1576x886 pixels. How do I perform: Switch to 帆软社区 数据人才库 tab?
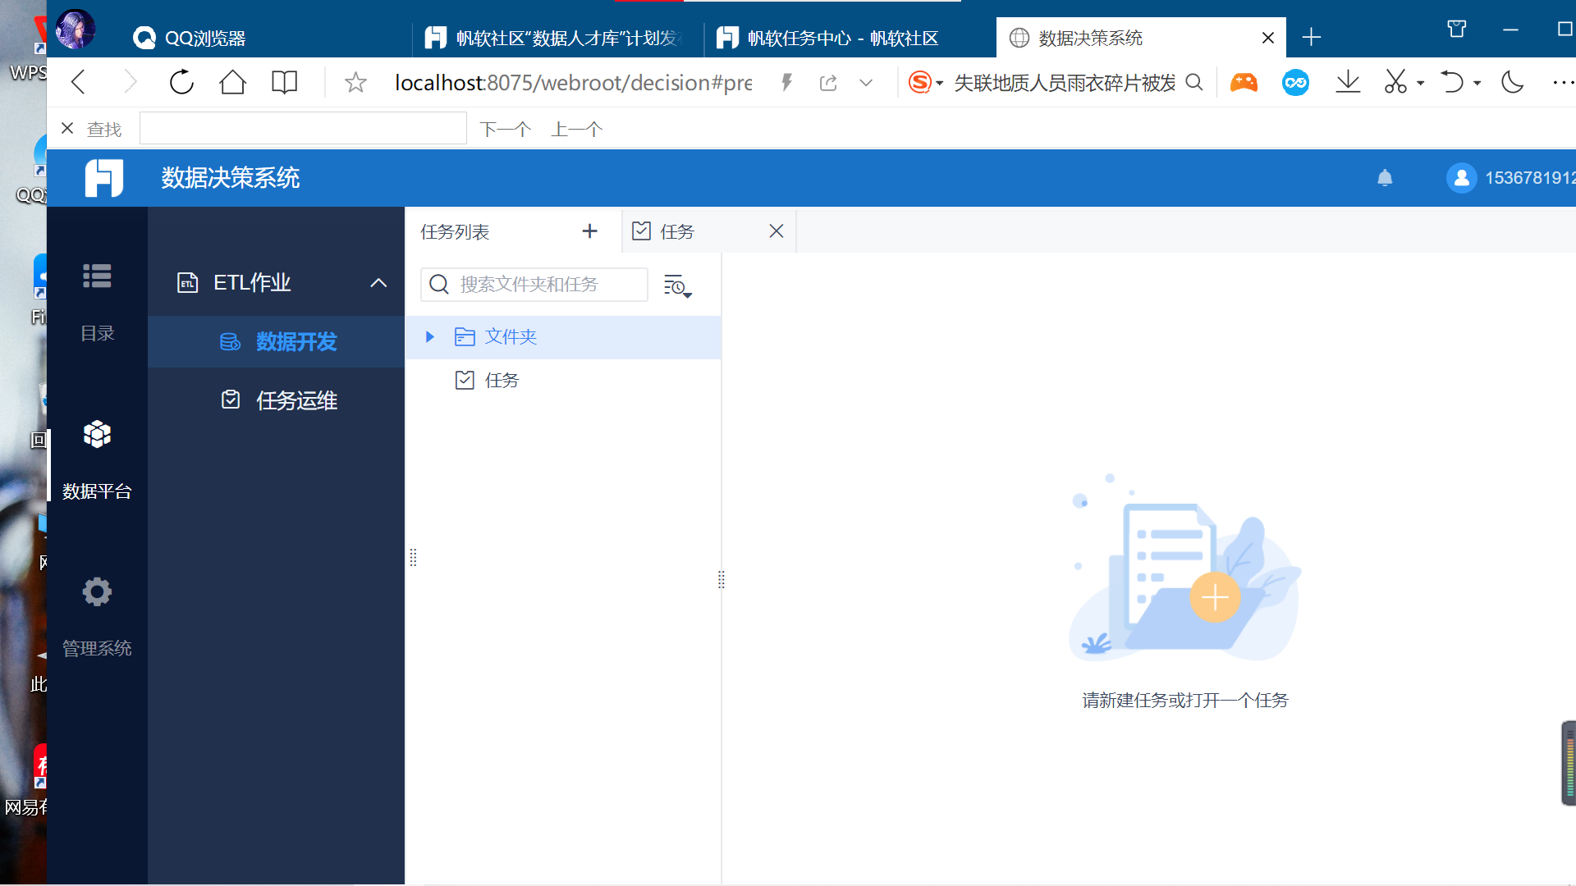pos(558,38)
